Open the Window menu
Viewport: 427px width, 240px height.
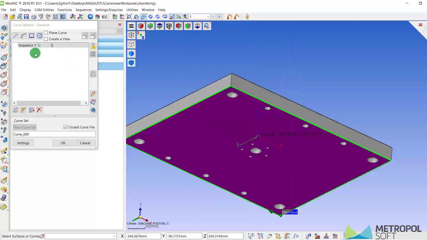tap(148, 10)
